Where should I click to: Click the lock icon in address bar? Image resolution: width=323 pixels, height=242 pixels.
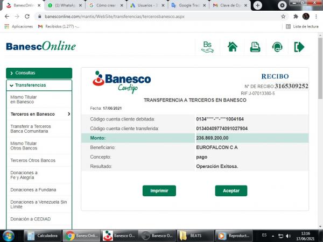tap(39, 17)
